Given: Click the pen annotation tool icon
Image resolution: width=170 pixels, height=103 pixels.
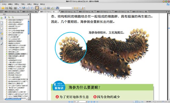Looking at the screenshot, I should (x=52, y=8).
